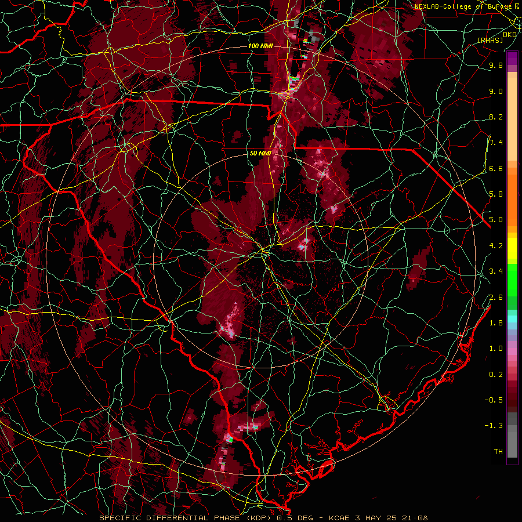
Task: Click the 50 NMI range ring label
Action: point(260,154)
